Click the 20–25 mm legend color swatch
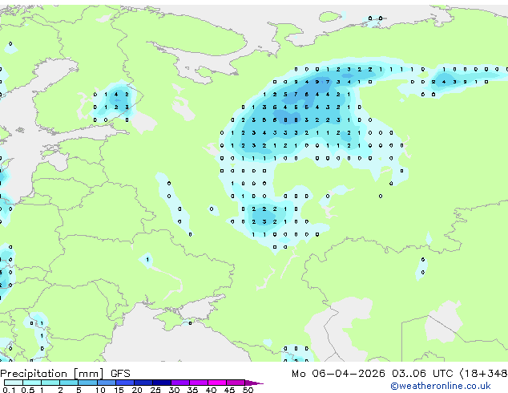Screen dimensions: 508x393 click(x=143, y=383)
